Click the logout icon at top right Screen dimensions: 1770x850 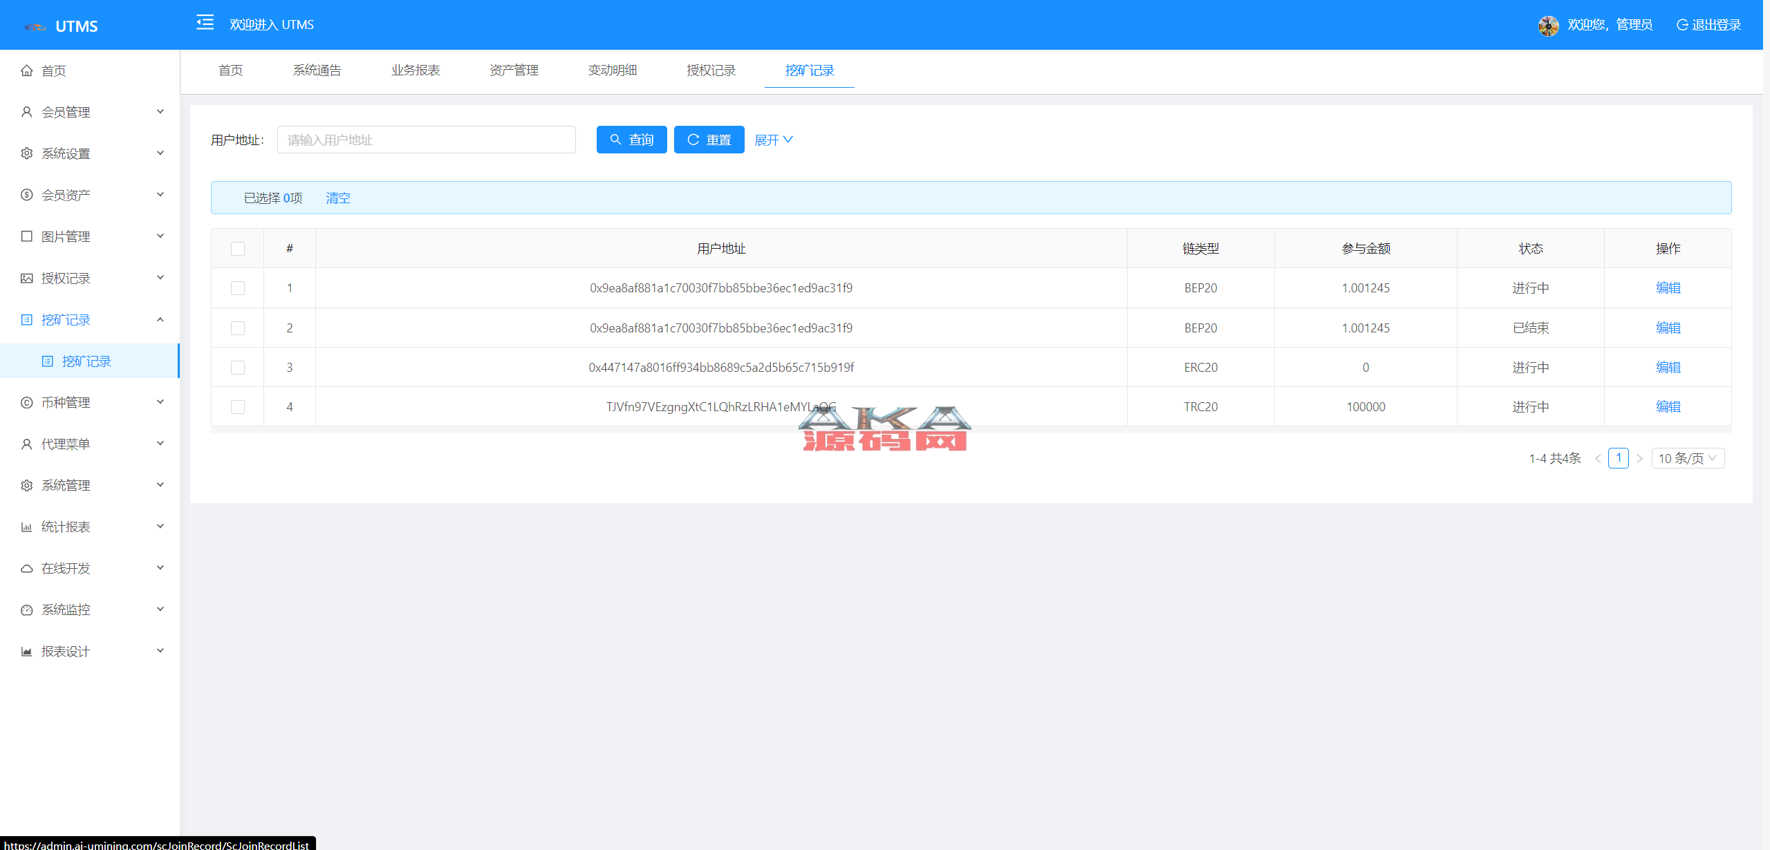(x=1682, y=25)
